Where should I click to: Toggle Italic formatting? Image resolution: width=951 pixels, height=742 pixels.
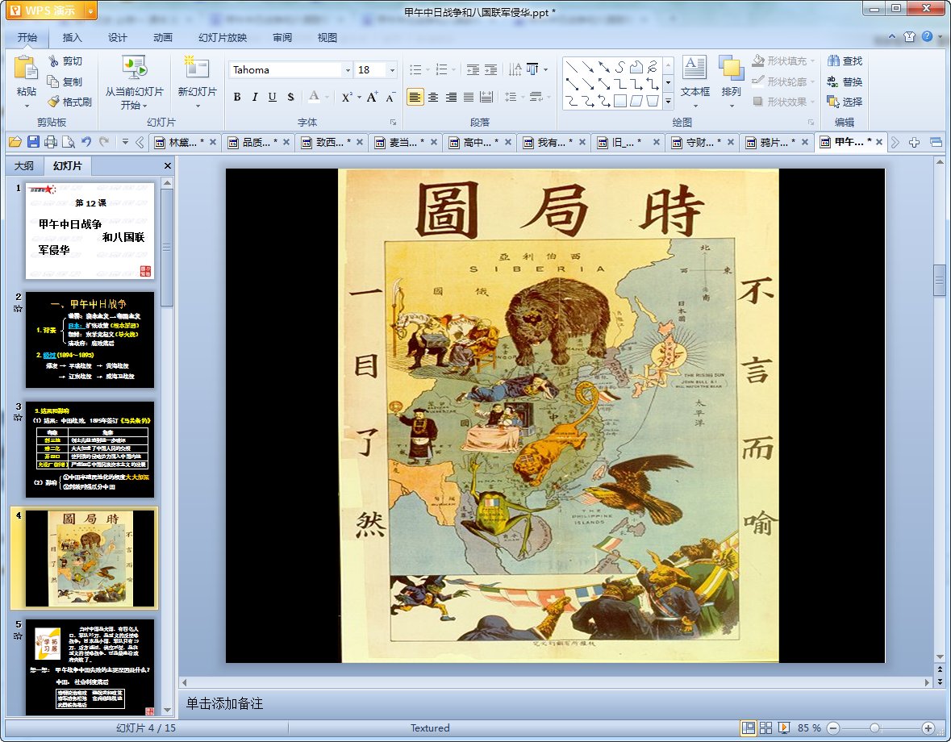[x=255, y=97]
